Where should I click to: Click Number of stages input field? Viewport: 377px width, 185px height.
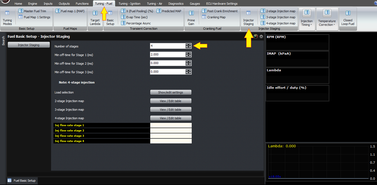coord(167,46)
